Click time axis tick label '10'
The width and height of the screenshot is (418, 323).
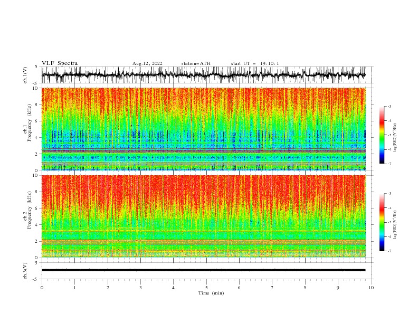[x=371, y=288]
